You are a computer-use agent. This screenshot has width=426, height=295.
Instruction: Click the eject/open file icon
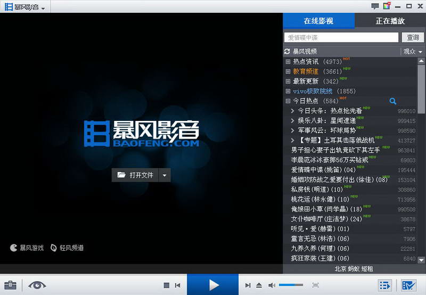(259, 285)
